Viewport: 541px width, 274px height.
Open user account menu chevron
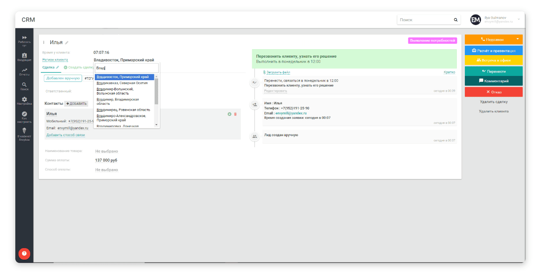pos(519,19)
